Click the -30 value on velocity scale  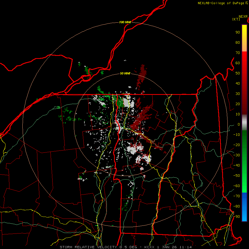pos(237,155)
